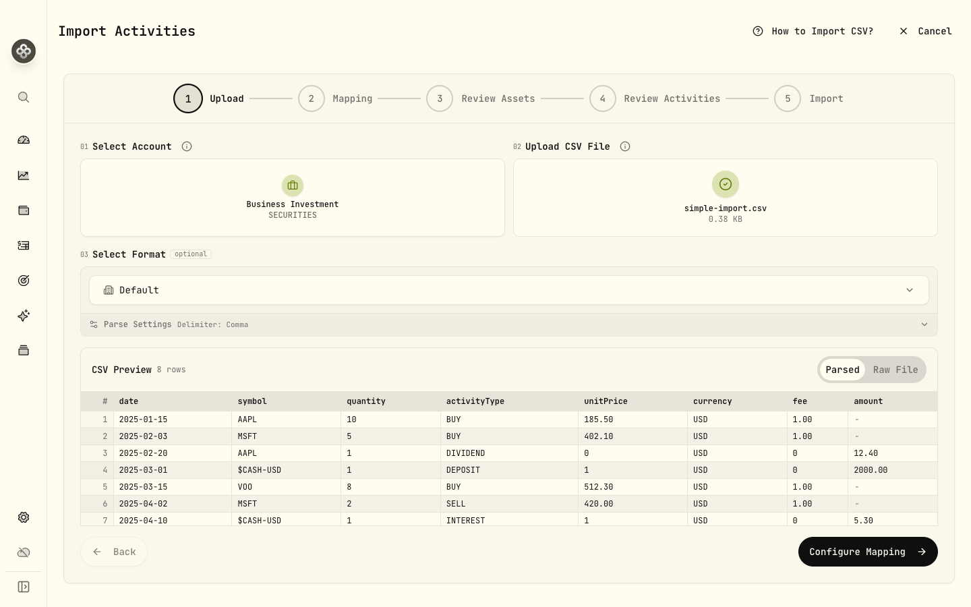Click the green checkmark upload icon
The image size is (971, 607).
[x=726, y=184]
